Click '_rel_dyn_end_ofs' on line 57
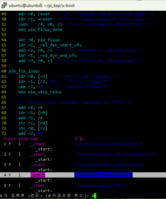The width and height of the screenshot is (166, 199). coord(57,55)
